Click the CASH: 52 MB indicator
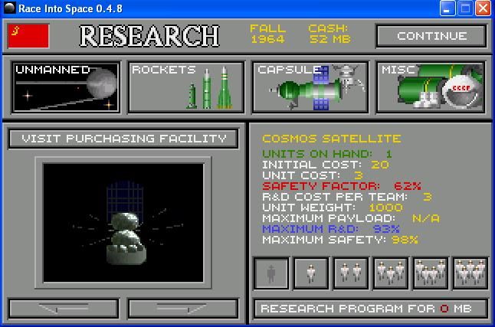Screen dimensions: 495x327 [x=329, y=34]
